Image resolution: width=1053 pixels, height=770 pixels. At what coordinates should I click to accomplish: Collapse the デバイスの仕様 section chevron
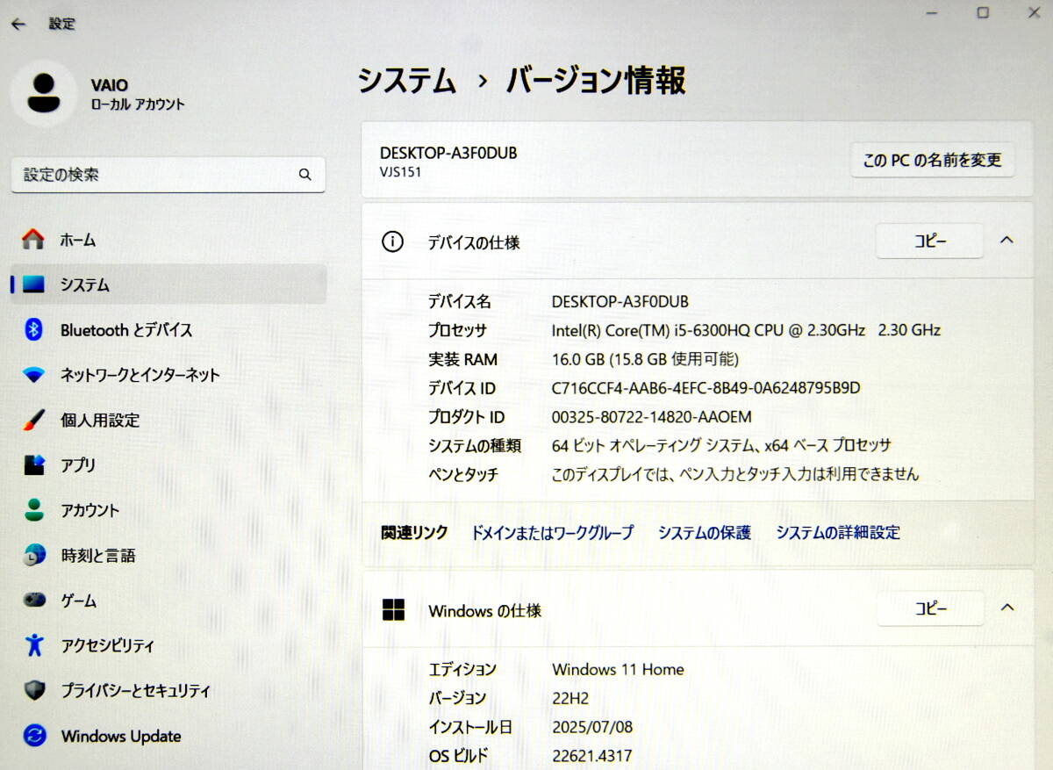1006,240
